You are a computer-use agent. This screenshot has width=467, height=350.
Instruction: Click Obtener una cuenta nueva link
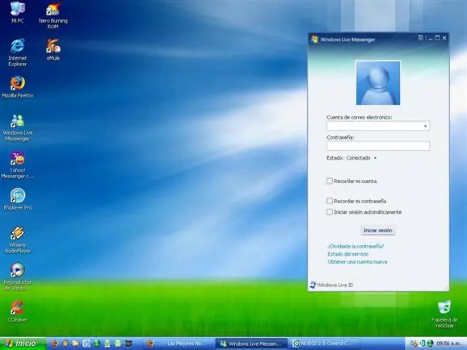tap(357, 261)
